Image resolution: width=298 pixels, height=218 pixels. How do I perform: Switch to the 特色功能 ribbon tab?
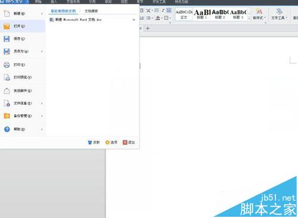click(x=181, y=2)
